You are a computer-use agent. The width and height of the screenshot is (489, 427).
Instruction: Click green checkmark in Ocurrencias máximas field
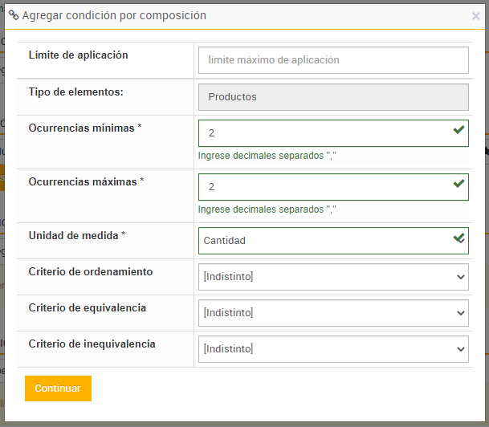coord(458,184)
